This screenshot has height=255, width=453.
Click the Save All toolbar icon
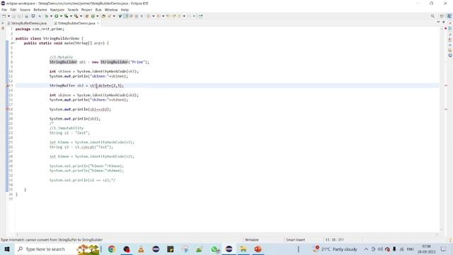pyautogui.click(x=19, y=16)
